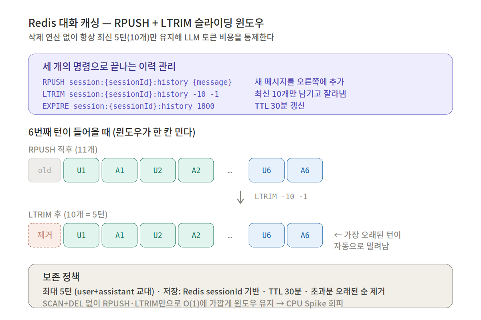Image resolution: width=481 pixels, height=320 pixels.
Task: Click '최신 10개만 남기고 잘라냄' text
Action: [301, 94]
